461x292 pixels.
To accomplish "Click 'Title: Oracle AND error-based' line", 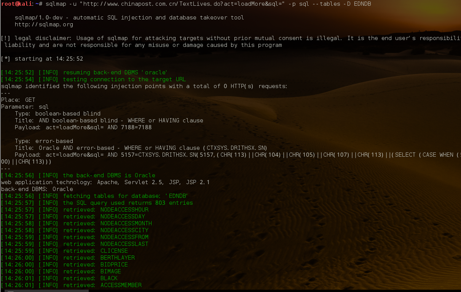I will 141,148.
